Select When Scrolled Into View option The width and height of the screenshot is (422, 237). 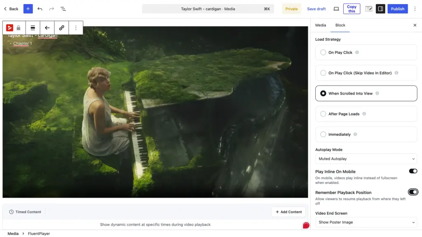click(366, 93)
